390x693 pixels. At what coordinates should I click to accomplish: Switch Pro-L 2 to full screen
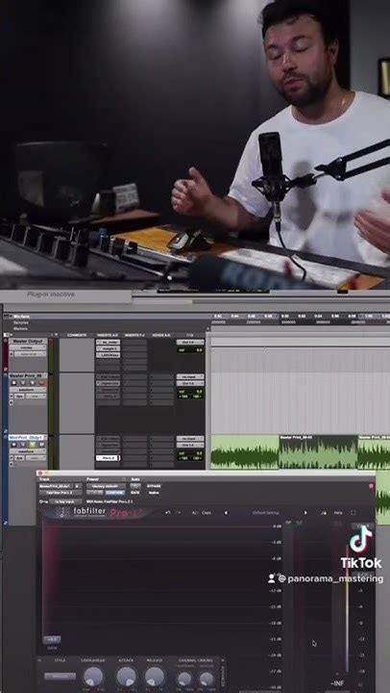tap(353, 513)
